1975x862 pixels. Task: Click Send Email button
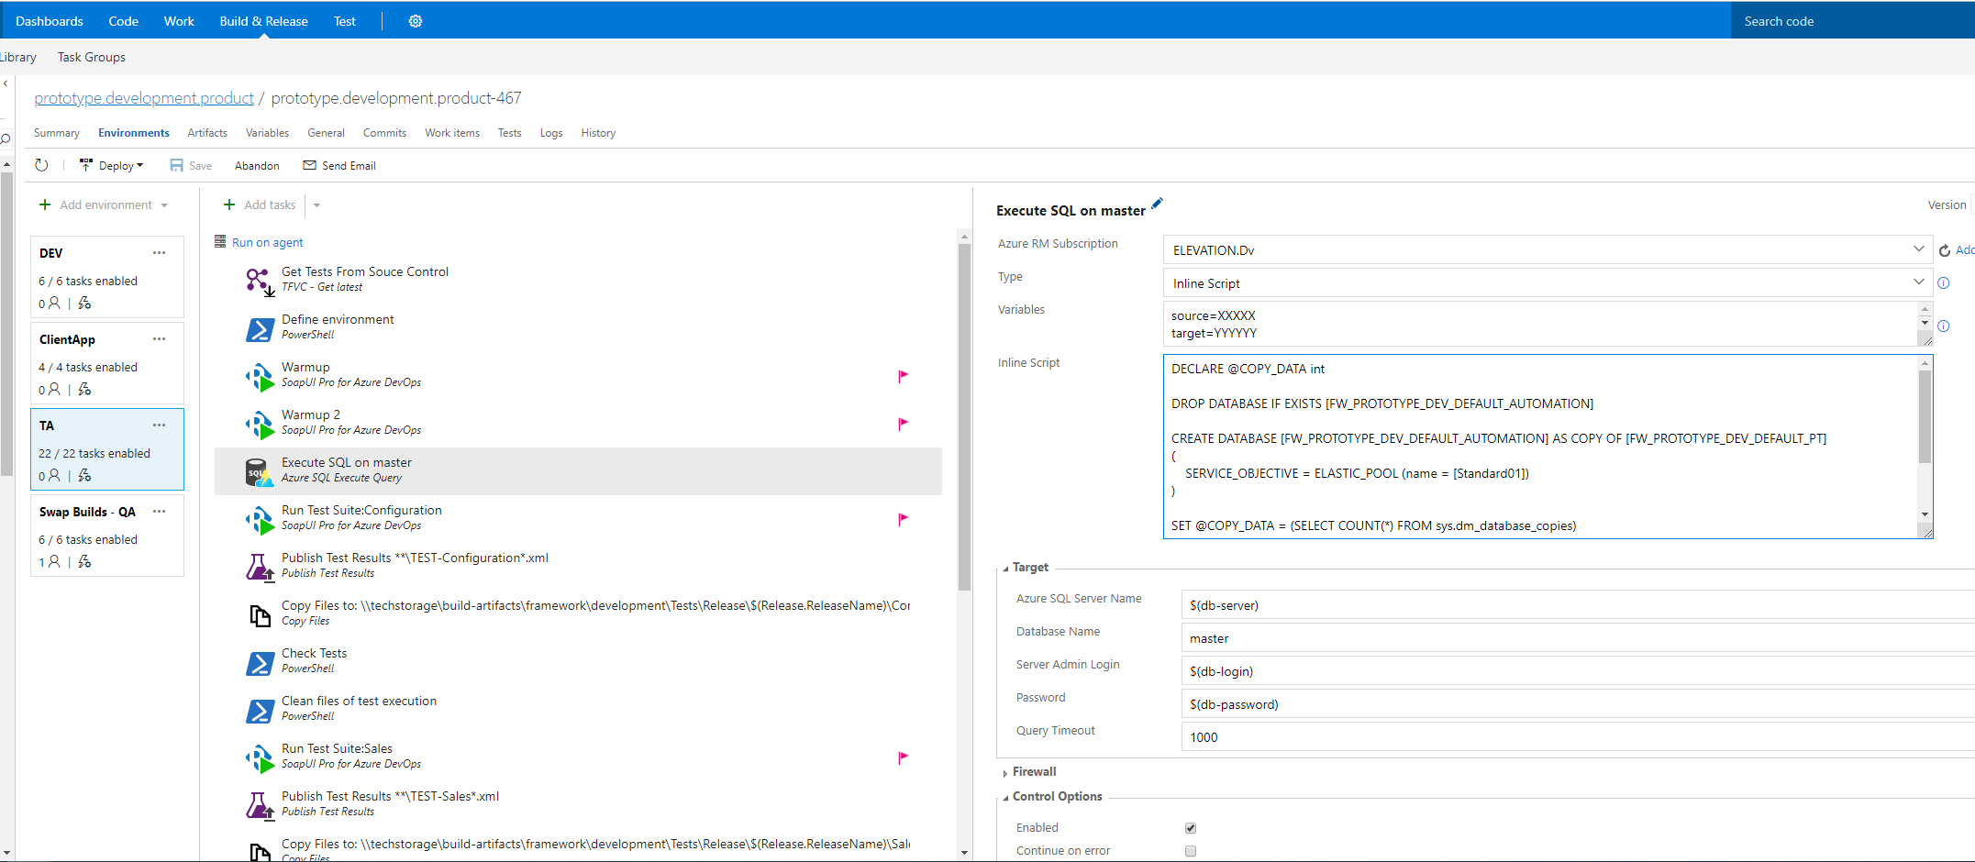point(339,166)
